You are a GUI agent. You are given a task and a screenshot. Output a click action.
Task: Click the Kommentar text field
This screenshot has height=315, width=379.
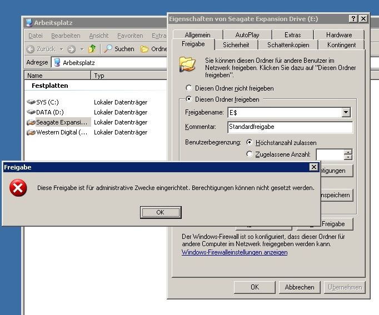(290, 127)
